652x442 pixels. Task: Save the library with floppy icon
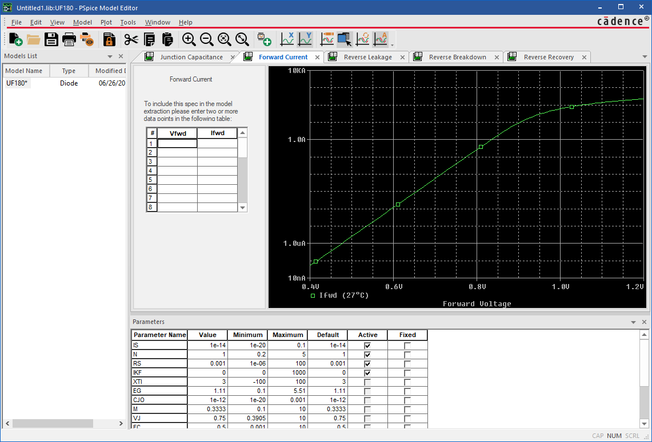51,39
